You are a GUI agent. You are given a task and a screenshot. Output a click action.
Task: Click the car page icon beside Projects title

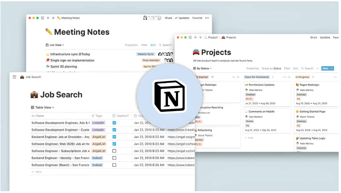coord(196,52)
